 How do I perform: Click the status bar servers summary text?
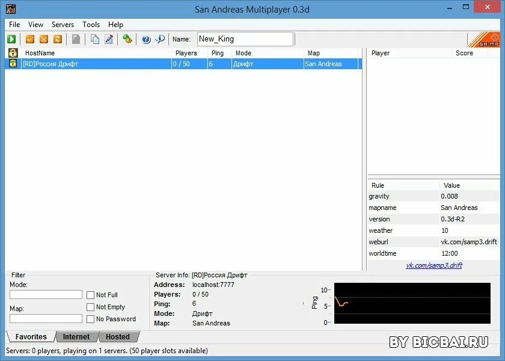coord(107,351)
